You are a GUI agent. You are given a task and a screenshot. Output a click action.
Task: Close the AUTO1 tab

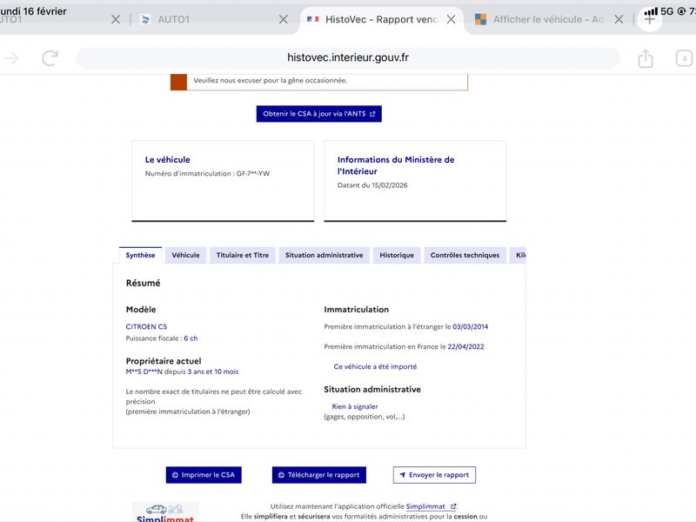[284, 19]
